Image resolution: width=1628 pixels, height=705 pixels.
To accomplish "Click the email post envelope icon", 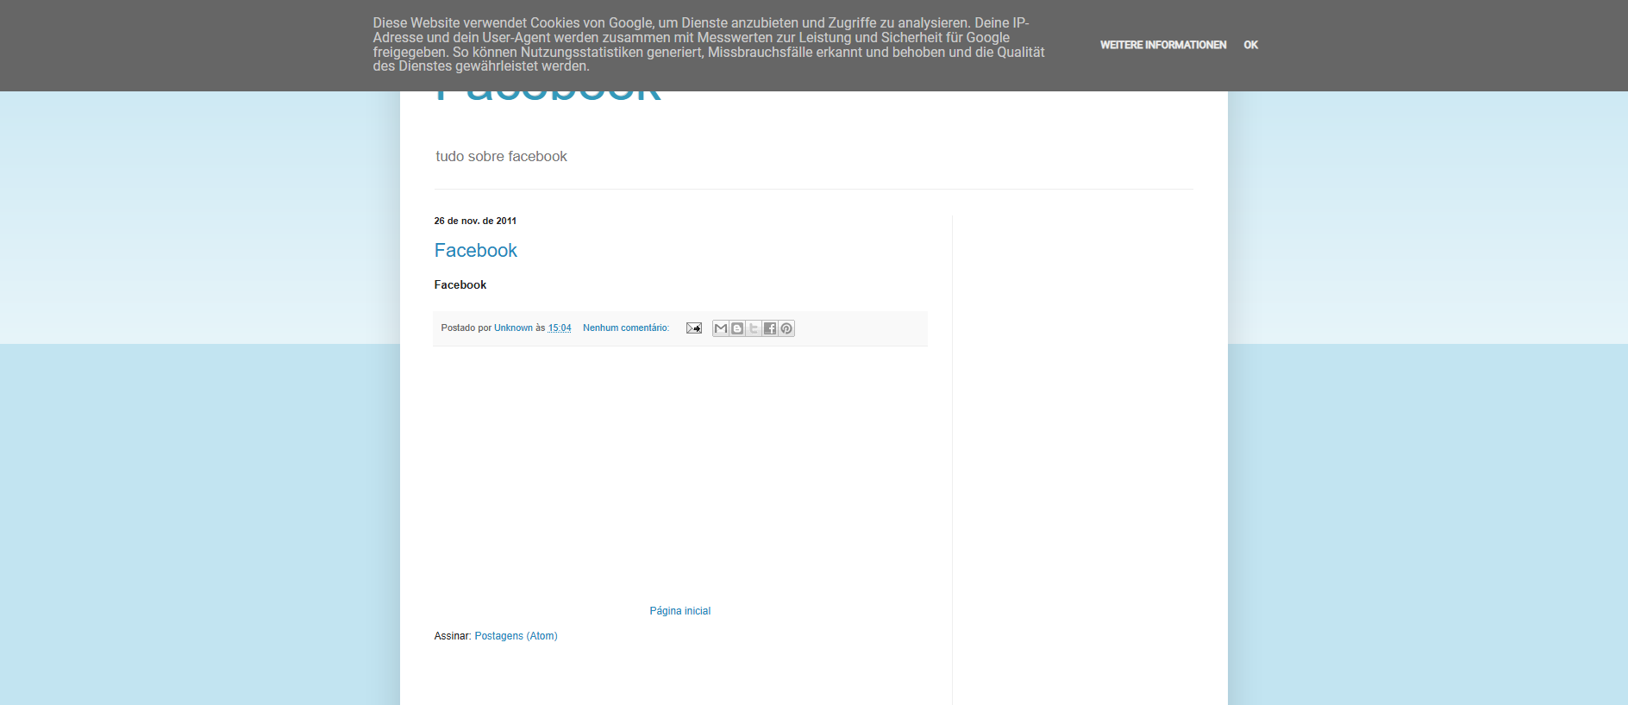I will [x=694, y=328].
